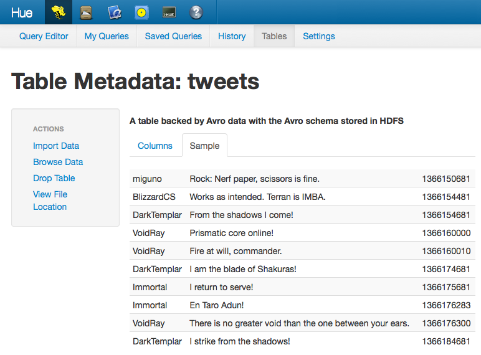
Task: Click the 'Table Metadata: tweets' heading
Action: coord(135,82)
